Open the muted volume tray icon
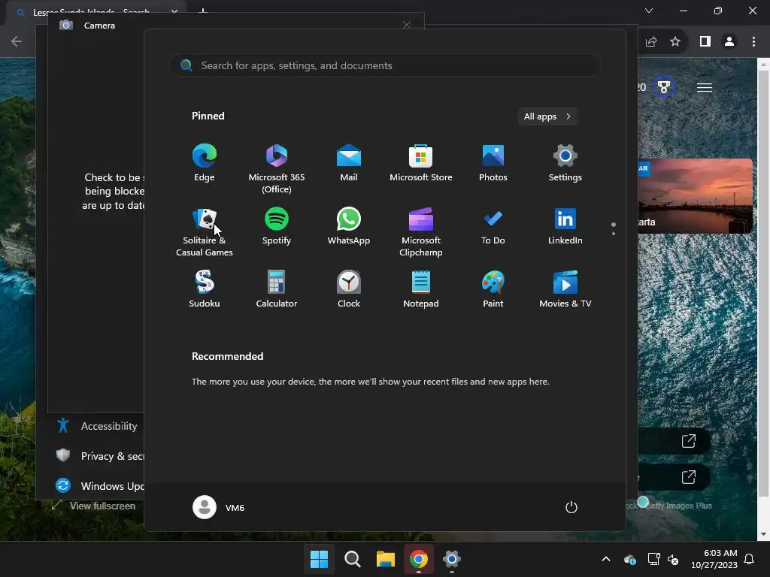The height and width of the screenshot is (577, 770). point(673,559)
